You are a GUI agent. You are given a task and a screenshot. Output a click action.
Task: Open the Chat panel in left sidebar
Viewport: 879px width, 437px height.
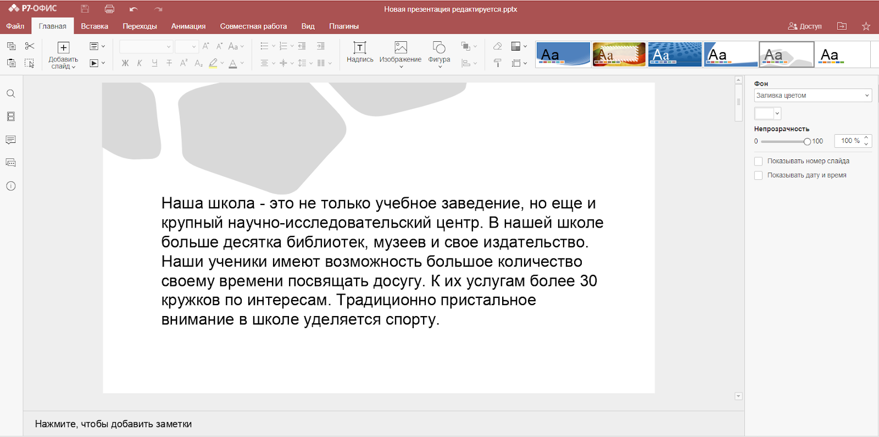(11, 163)
